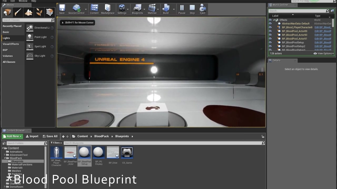The image size is (337, 189).
Task: Expand the Build options dropdown arrow
Action: tap(174, 9)
